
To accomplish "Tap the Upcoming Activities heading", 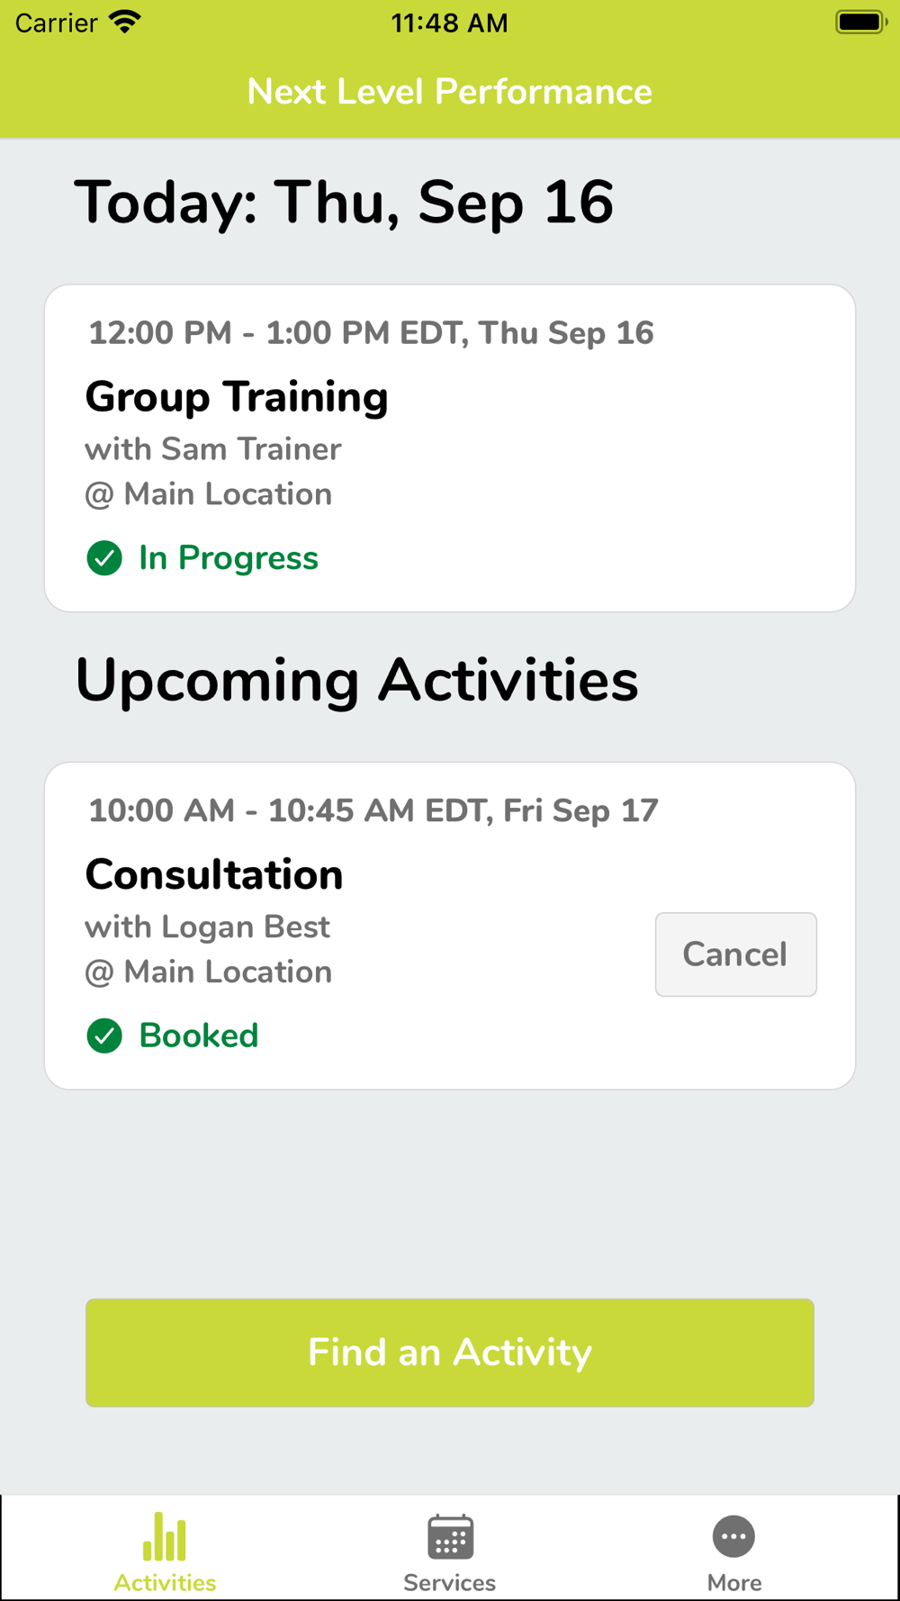I will click(x=356, y=680).
